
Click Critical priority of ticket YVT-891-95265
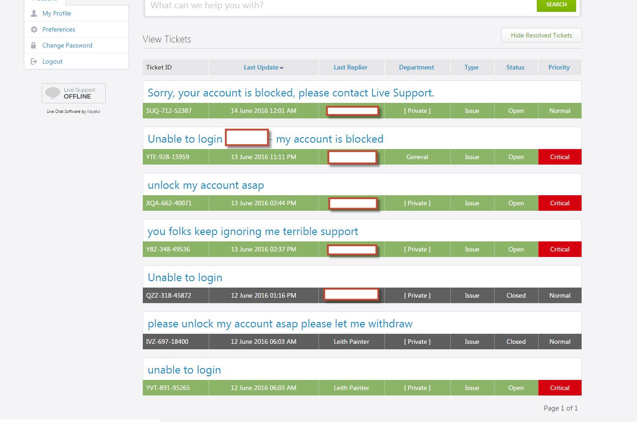tap(560, 388)
